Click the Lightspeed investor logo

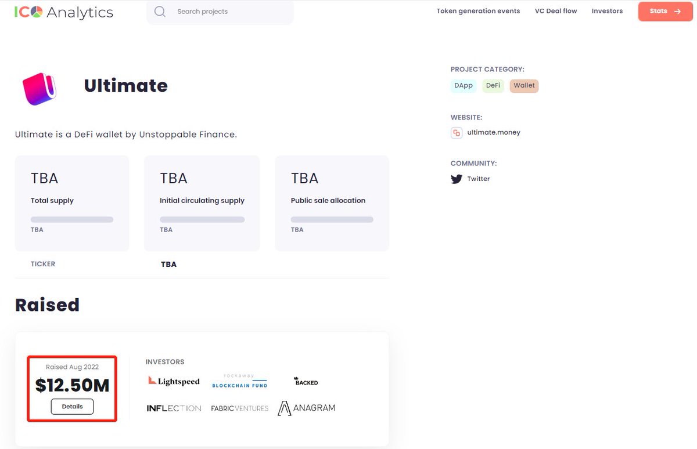click(174, 381)
